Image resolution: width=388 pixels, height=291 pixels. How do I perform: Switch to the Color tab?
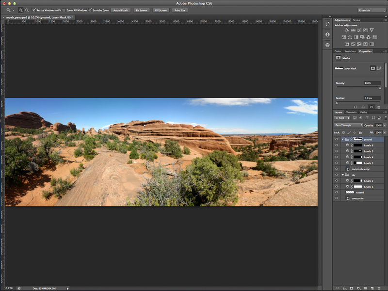point(338,51)
